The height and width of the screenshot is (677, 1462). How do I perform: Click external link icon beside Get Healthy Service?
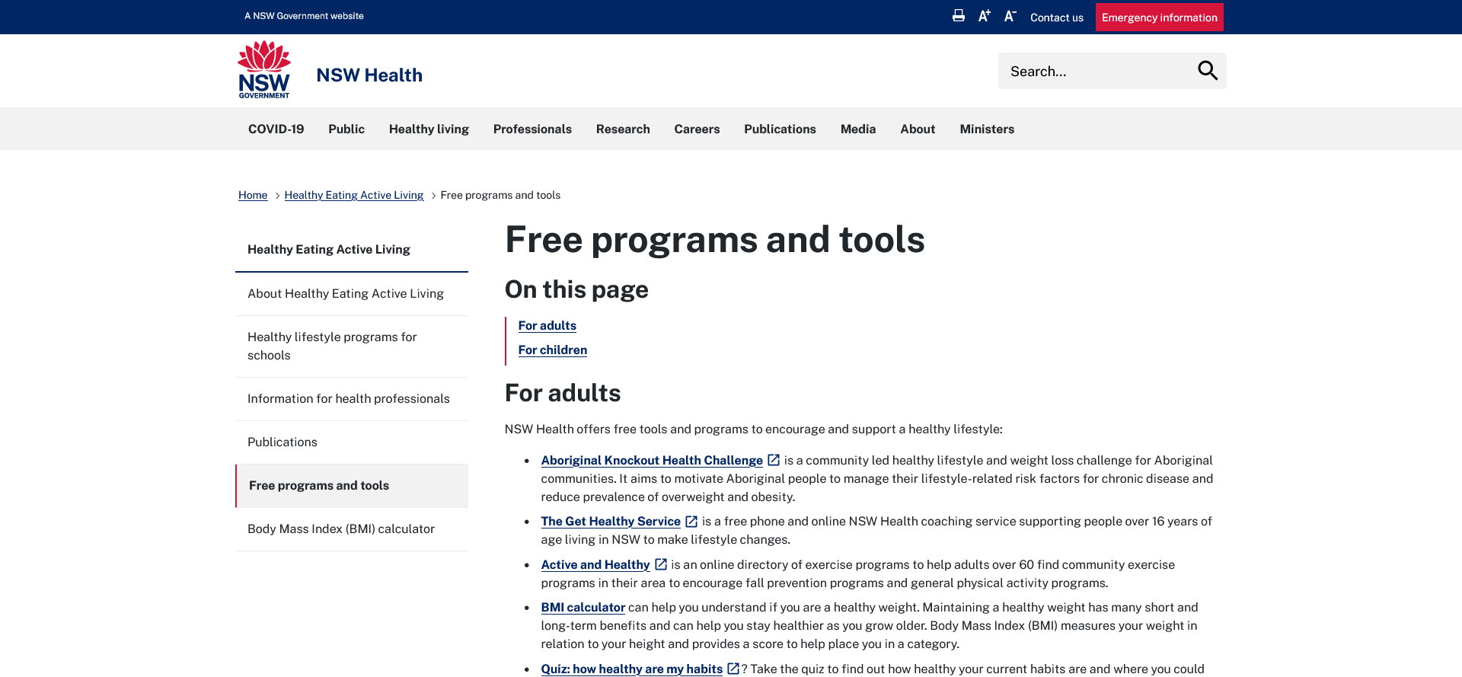coord(691,522)
